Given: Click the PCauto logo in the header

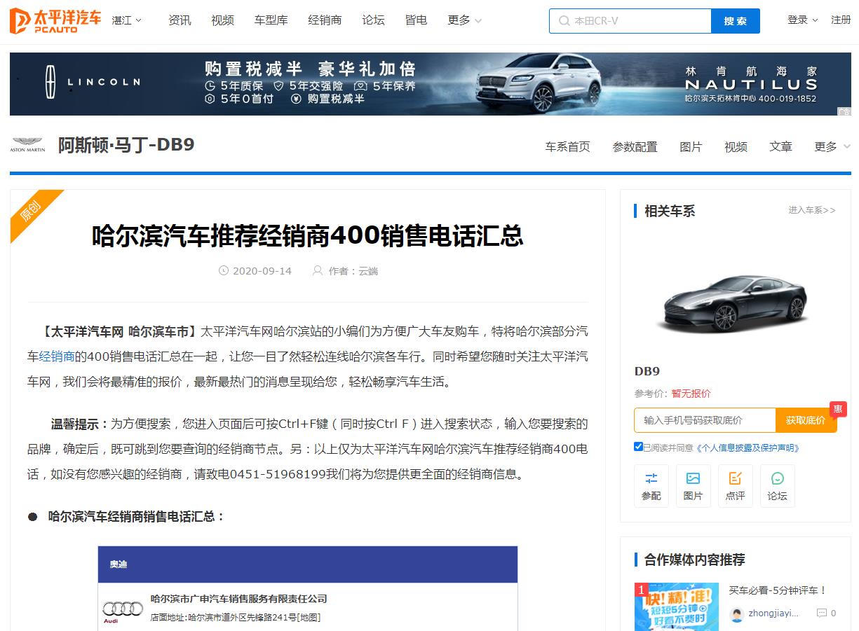Looking at the screenshot, I should pos(55,21).
